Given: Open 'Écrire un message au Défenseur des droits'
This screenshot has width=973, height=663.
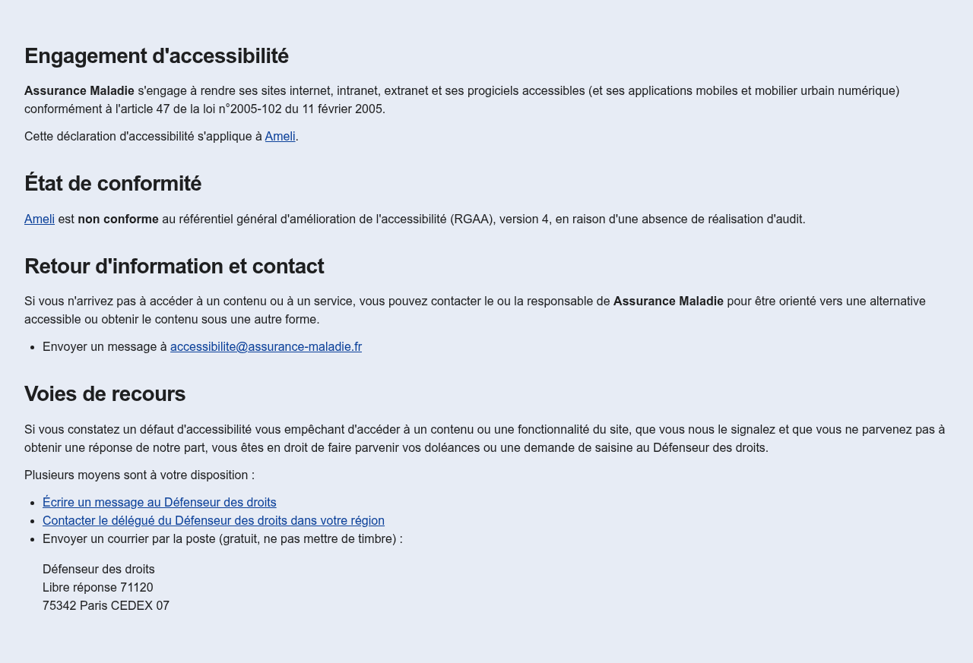Looking at the screenshot, I should point(160,503).
